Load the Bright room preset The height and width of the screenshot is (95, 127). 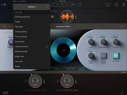(32, 56)
